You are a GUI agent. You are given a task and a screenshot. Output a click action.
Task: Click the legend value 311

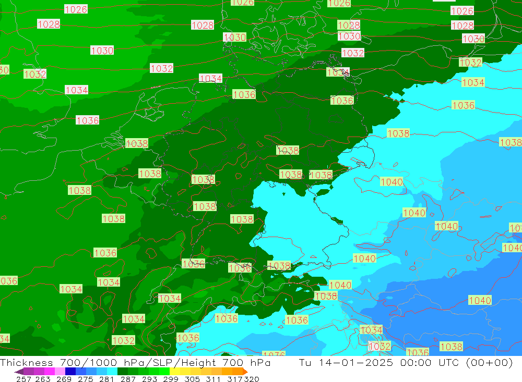click(213, 379)
